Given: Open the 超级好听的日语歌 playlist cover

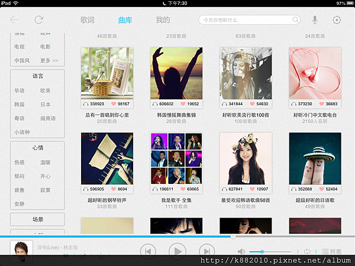Looking at the screenshot, I should click(315, 158).
